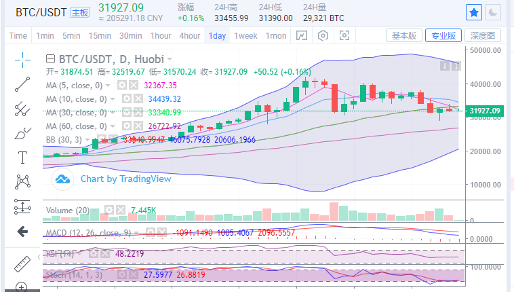Switch to 1hour interval
The image size is (514, 292).
(161, 35)
